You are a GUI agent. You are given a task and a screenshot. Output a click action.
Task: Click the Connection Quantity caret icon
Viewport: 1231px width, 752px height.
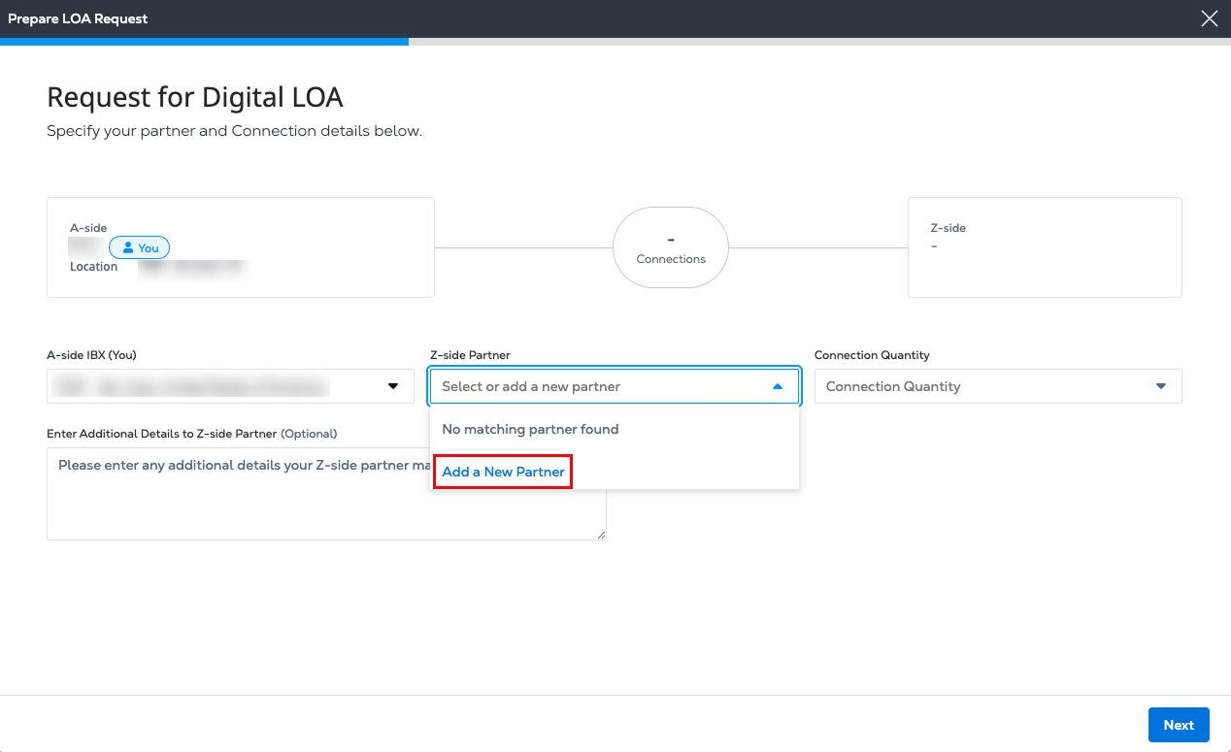click(1161, 386)
